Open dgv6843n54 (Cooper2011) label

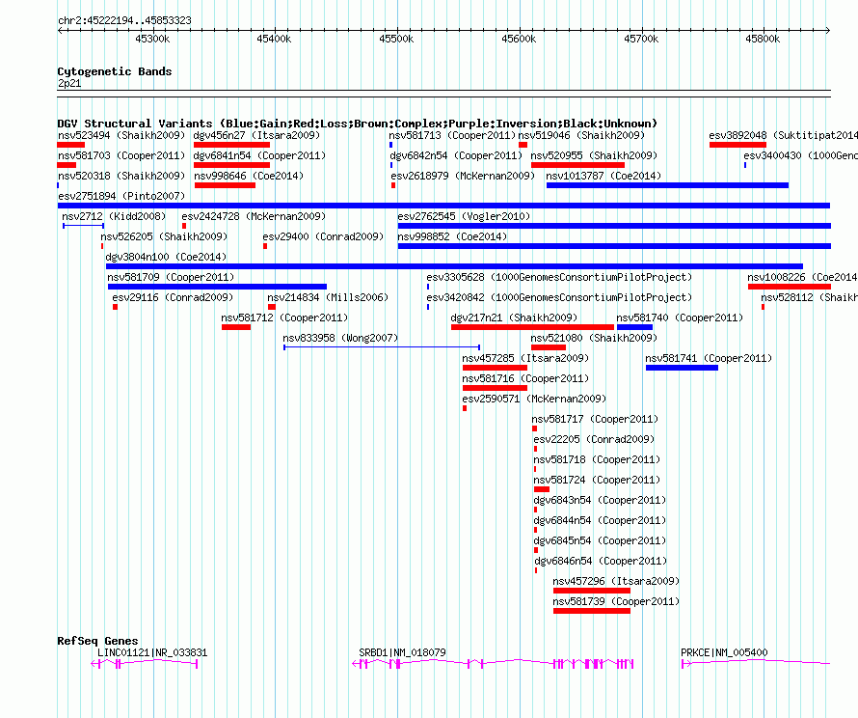(x=600, y=500)
